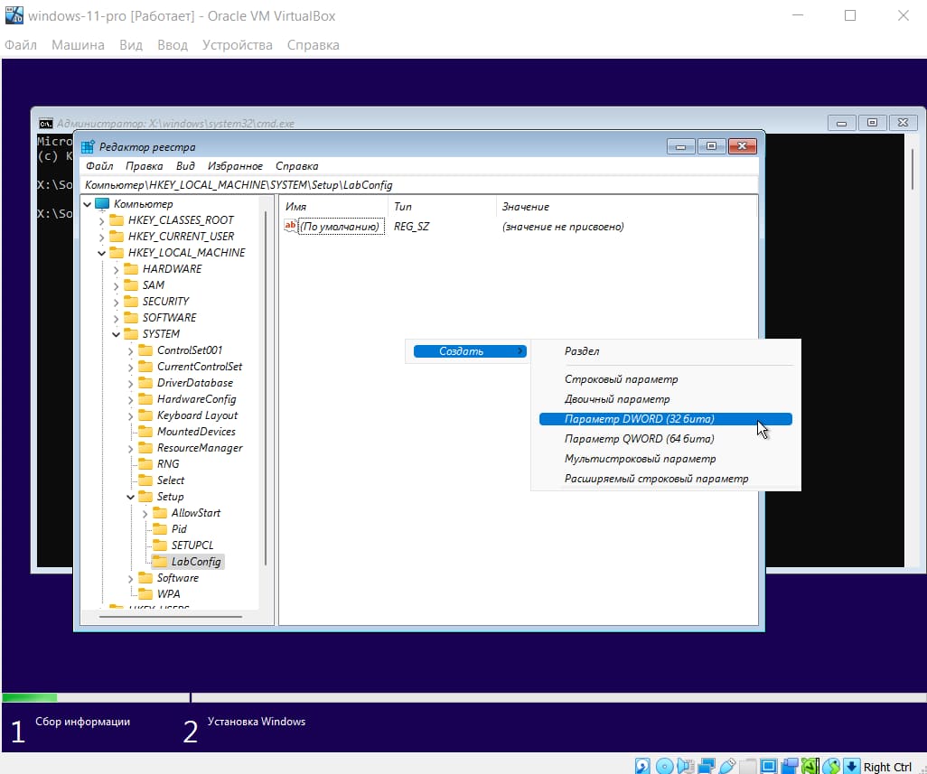Open the USB devices indicator icon
Image resolution: width=927 pixels, height=774 pixels.
[727, 766]
